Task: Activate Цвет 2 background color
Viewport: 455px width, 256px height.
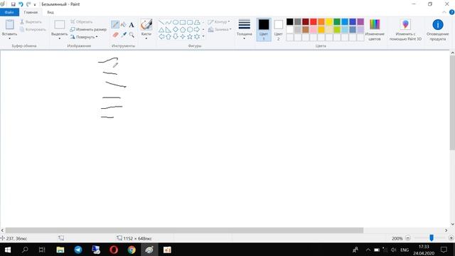Action: pyautogui.click(x=278, y=30)
